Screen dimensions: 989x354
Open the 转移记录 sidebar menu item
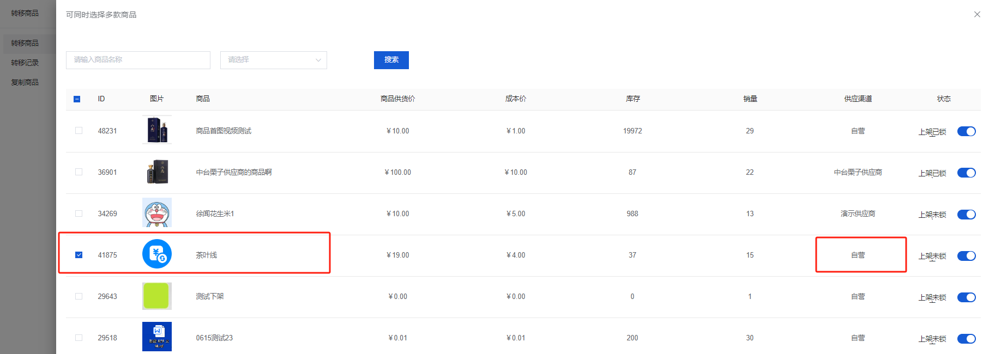pos(25,63)
